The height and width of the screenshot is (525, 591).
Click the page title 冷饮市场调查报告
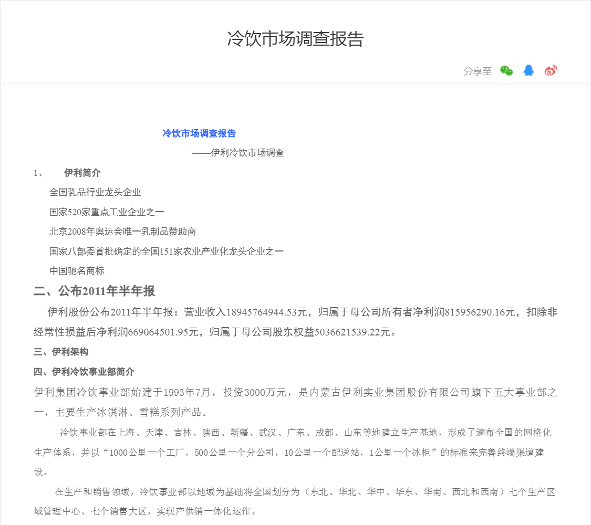click(295, 39)
